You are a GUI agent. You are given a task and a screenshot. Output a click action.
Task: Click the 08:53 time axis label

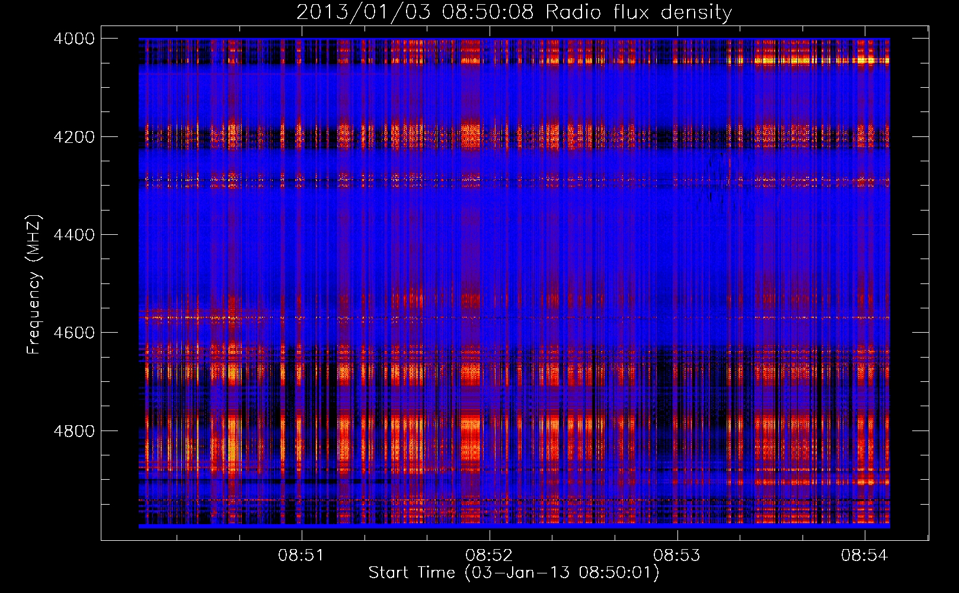[x=677, y=556]
